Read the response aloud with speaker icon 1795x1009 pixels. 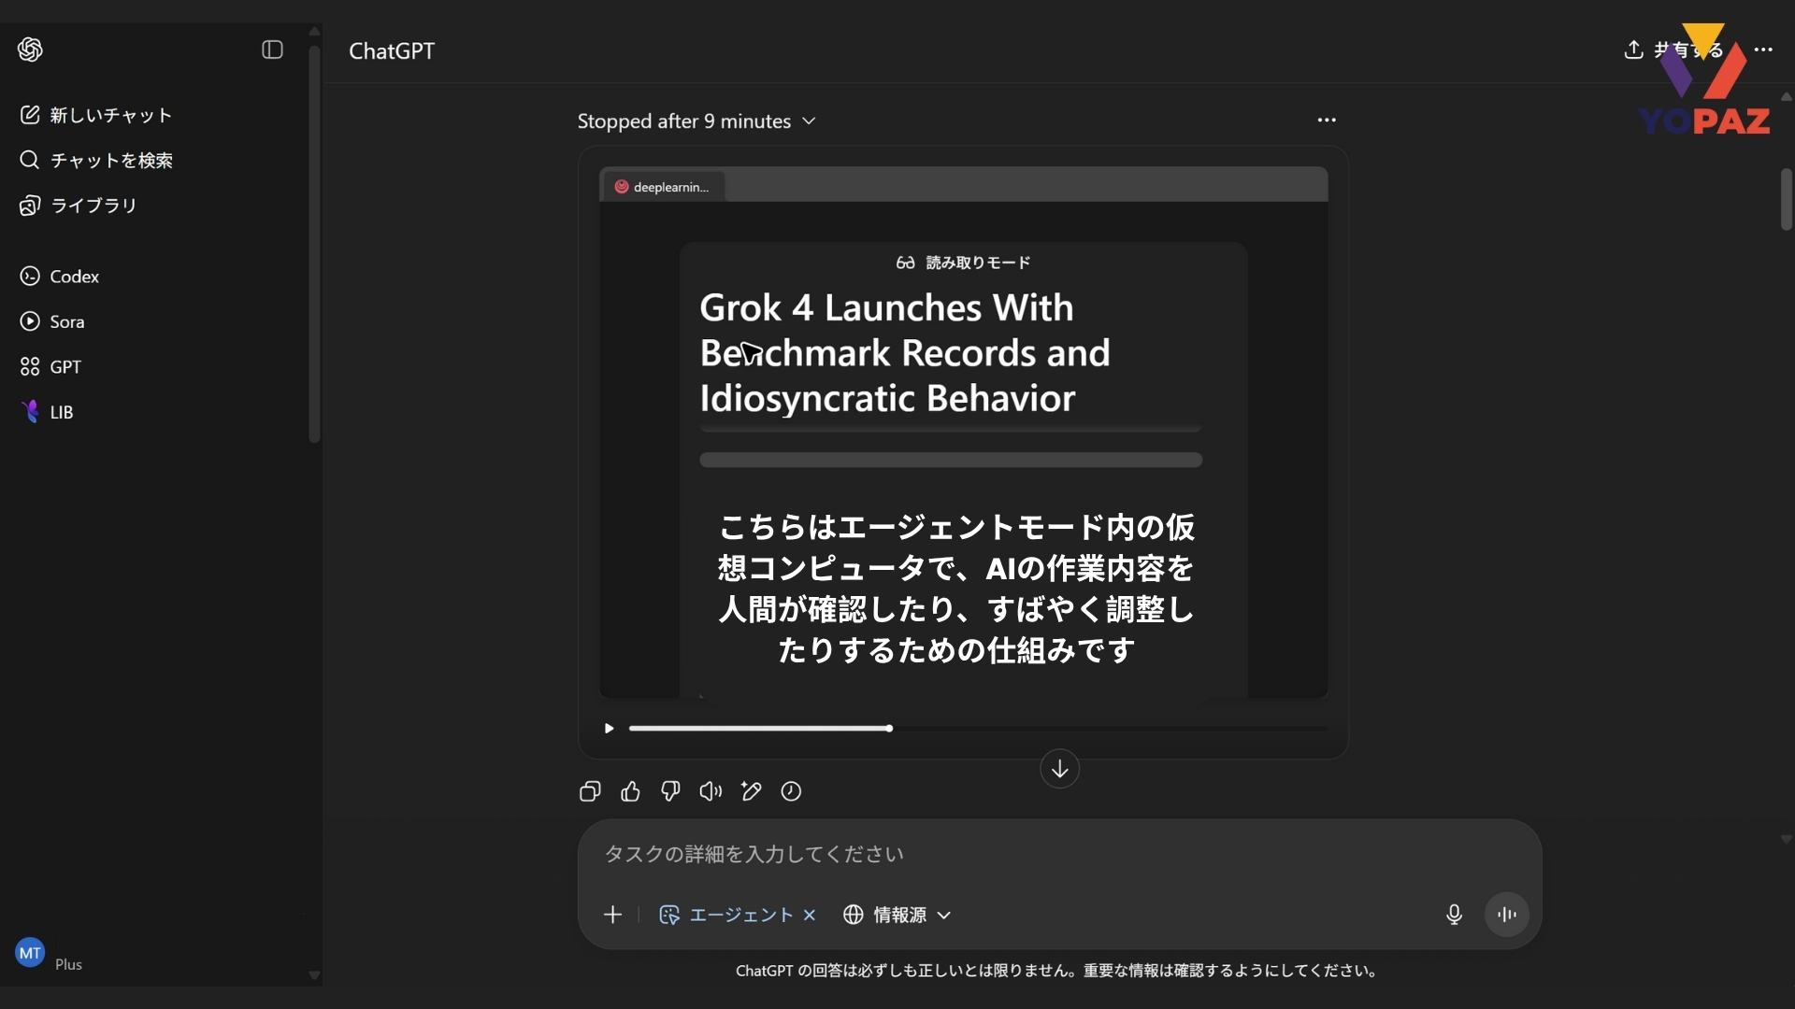pos(711,791)
